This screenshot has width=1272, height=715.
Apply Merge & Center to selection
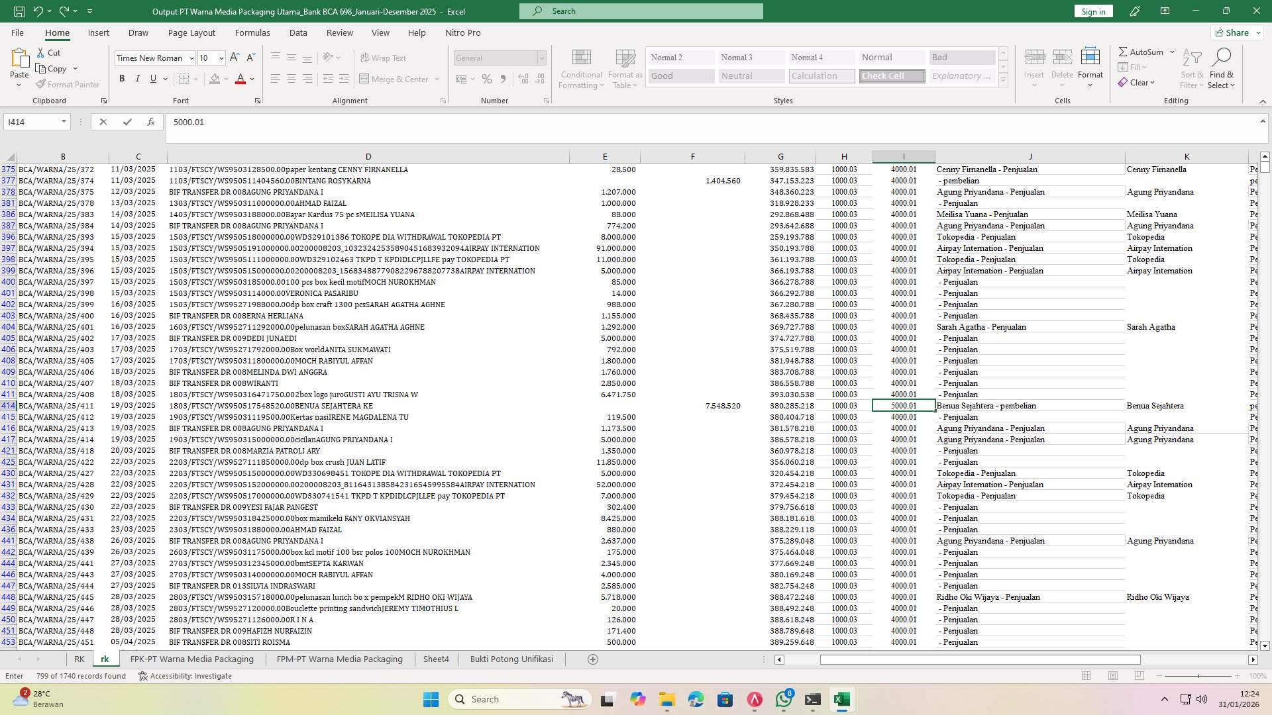(x=395, y=79)
